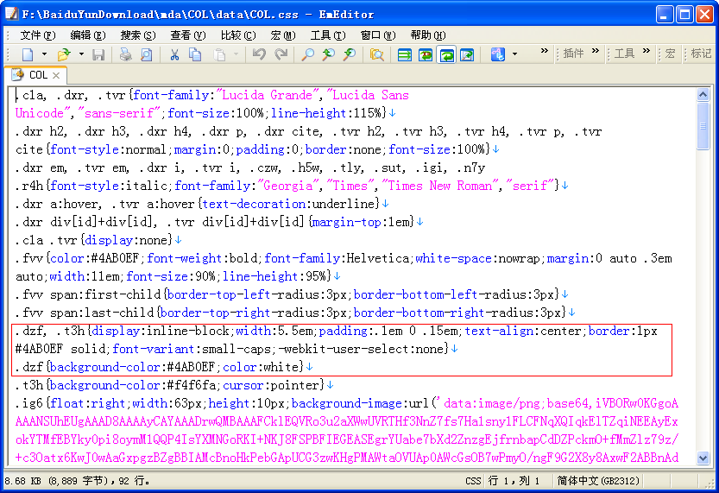Image resolution: width=719 pixels, height=493 pixels.
Task: Toggle Wrap by Page icon
Action: coord(467,54)
